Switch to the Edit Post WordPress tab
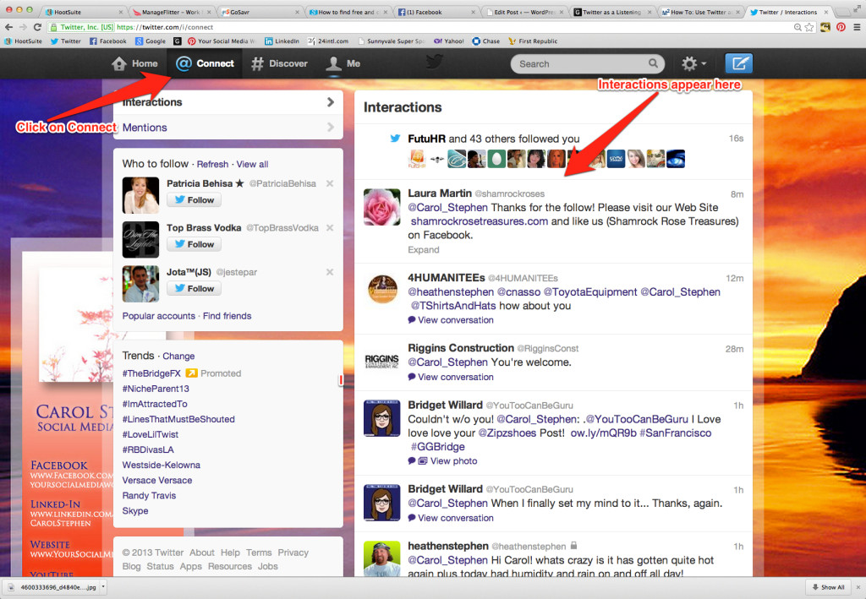 (523, 12)
